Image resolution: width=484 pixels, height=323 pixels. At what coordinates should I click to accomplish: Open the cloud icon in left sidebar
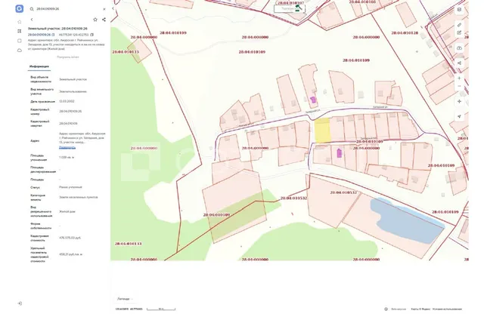20,51
